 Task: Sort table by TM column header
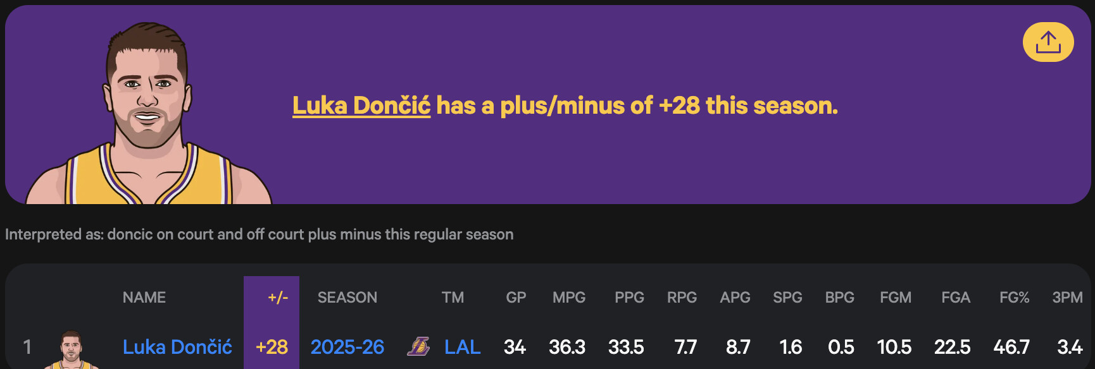(453, 298)
